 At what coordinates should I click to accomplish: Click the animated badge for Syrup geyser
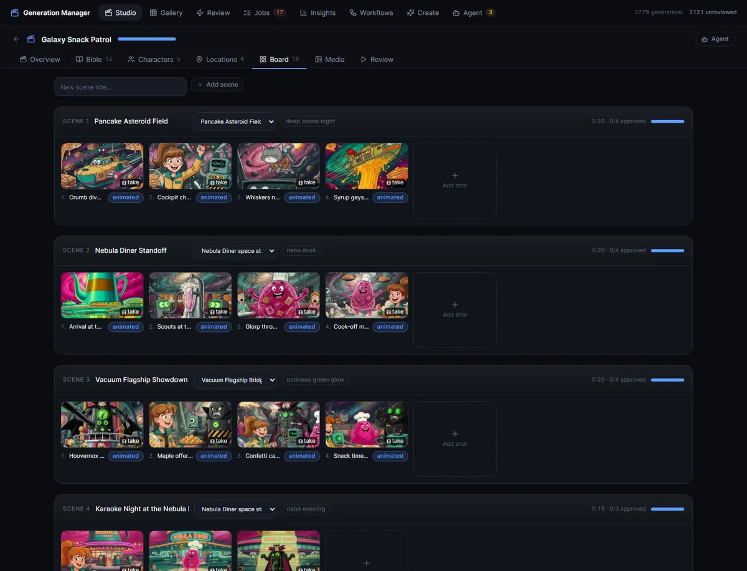pyautogui.click(x=390, y=197)
